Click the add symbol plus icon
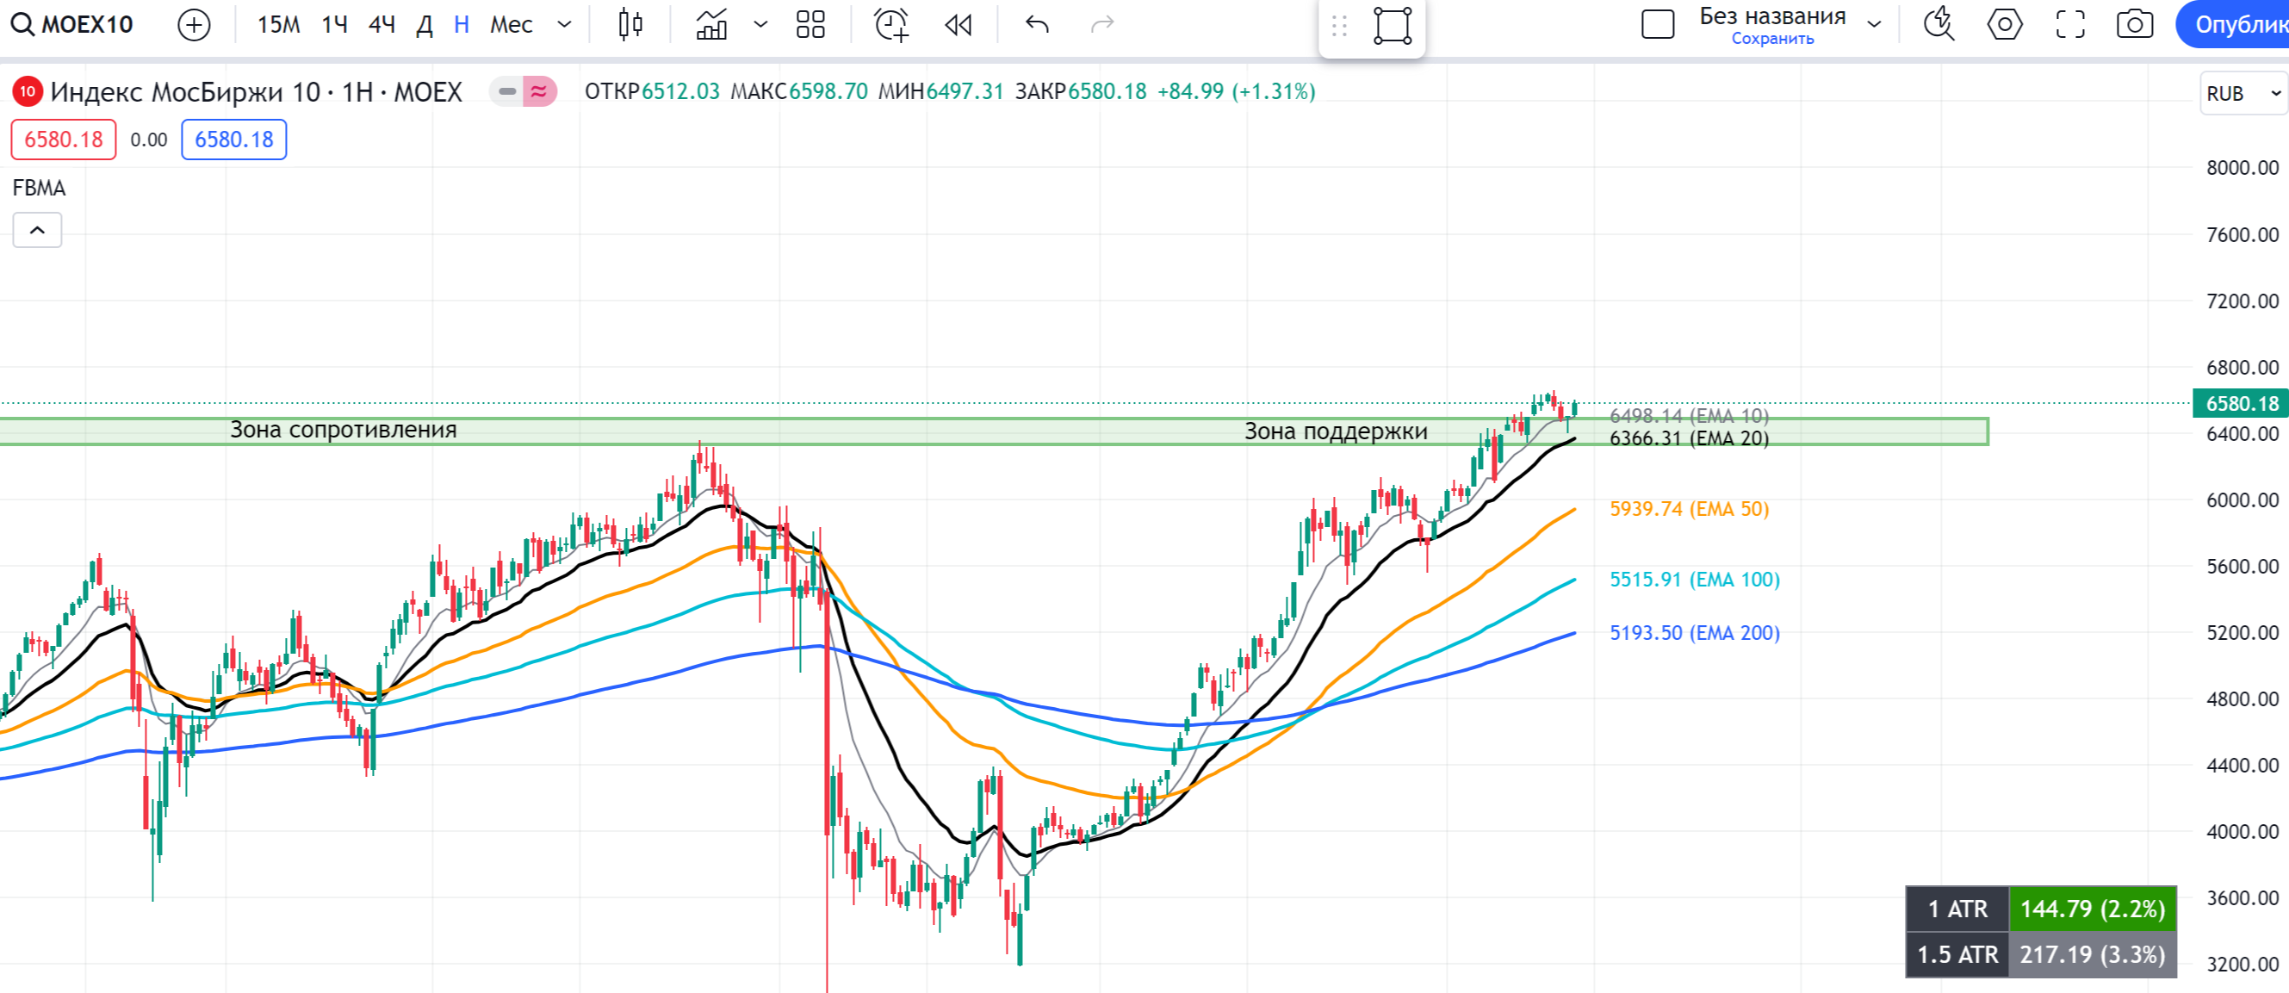The height and width of the screenshot is (993, 2289). click(x=194, y=24)
